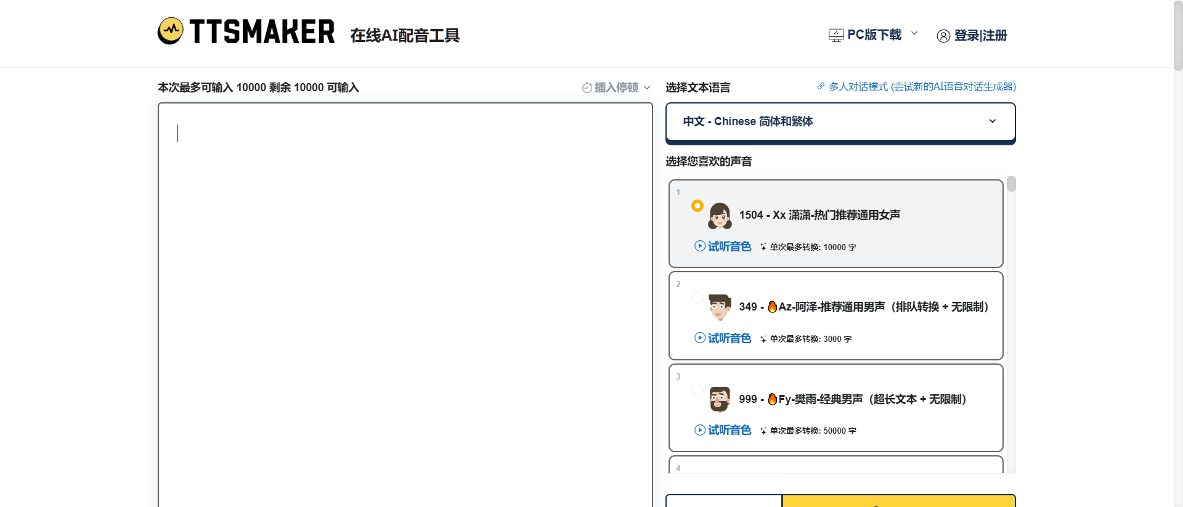Select the 349 Az-阿泽 voice radio button
This screenshot has width=1183, height=507.
click(697, 298)
